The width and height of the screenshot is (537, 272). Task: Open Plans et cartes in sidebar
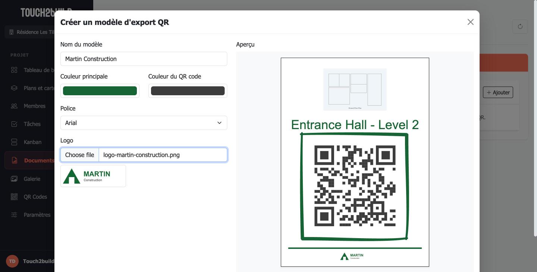[39, 88]
